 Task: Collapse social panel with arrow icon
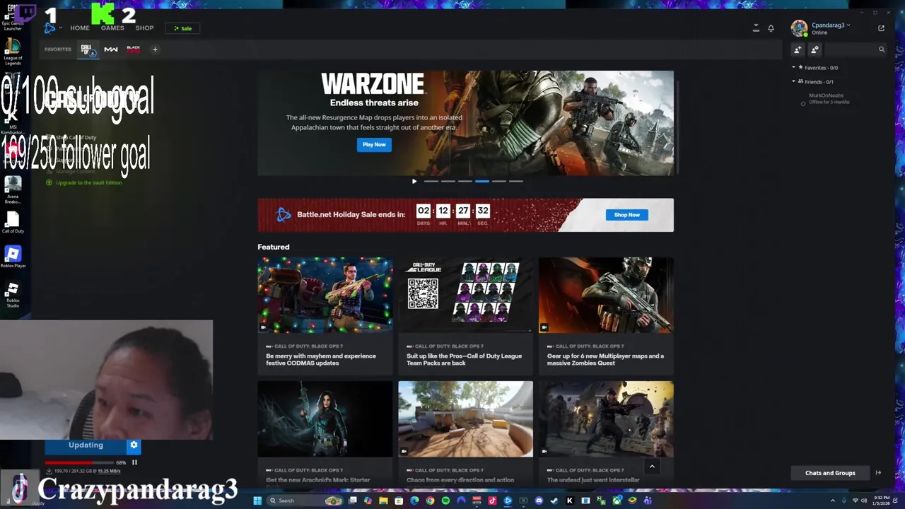(879, 473)
